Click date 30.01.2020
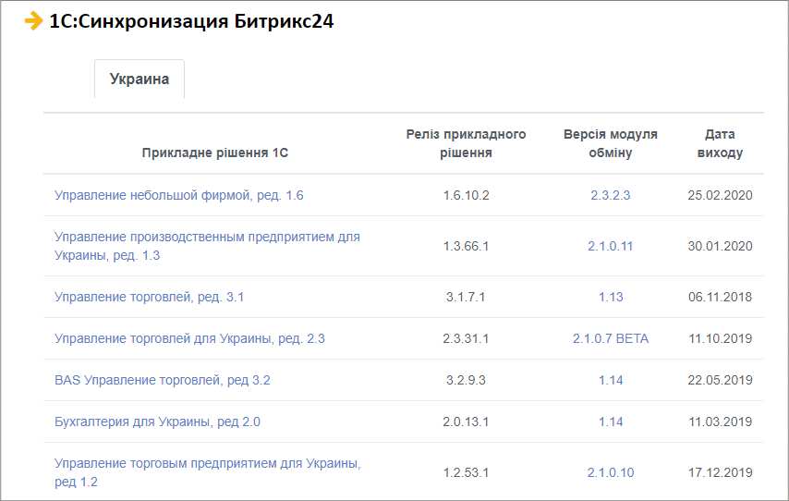 (x=720, y=246)
